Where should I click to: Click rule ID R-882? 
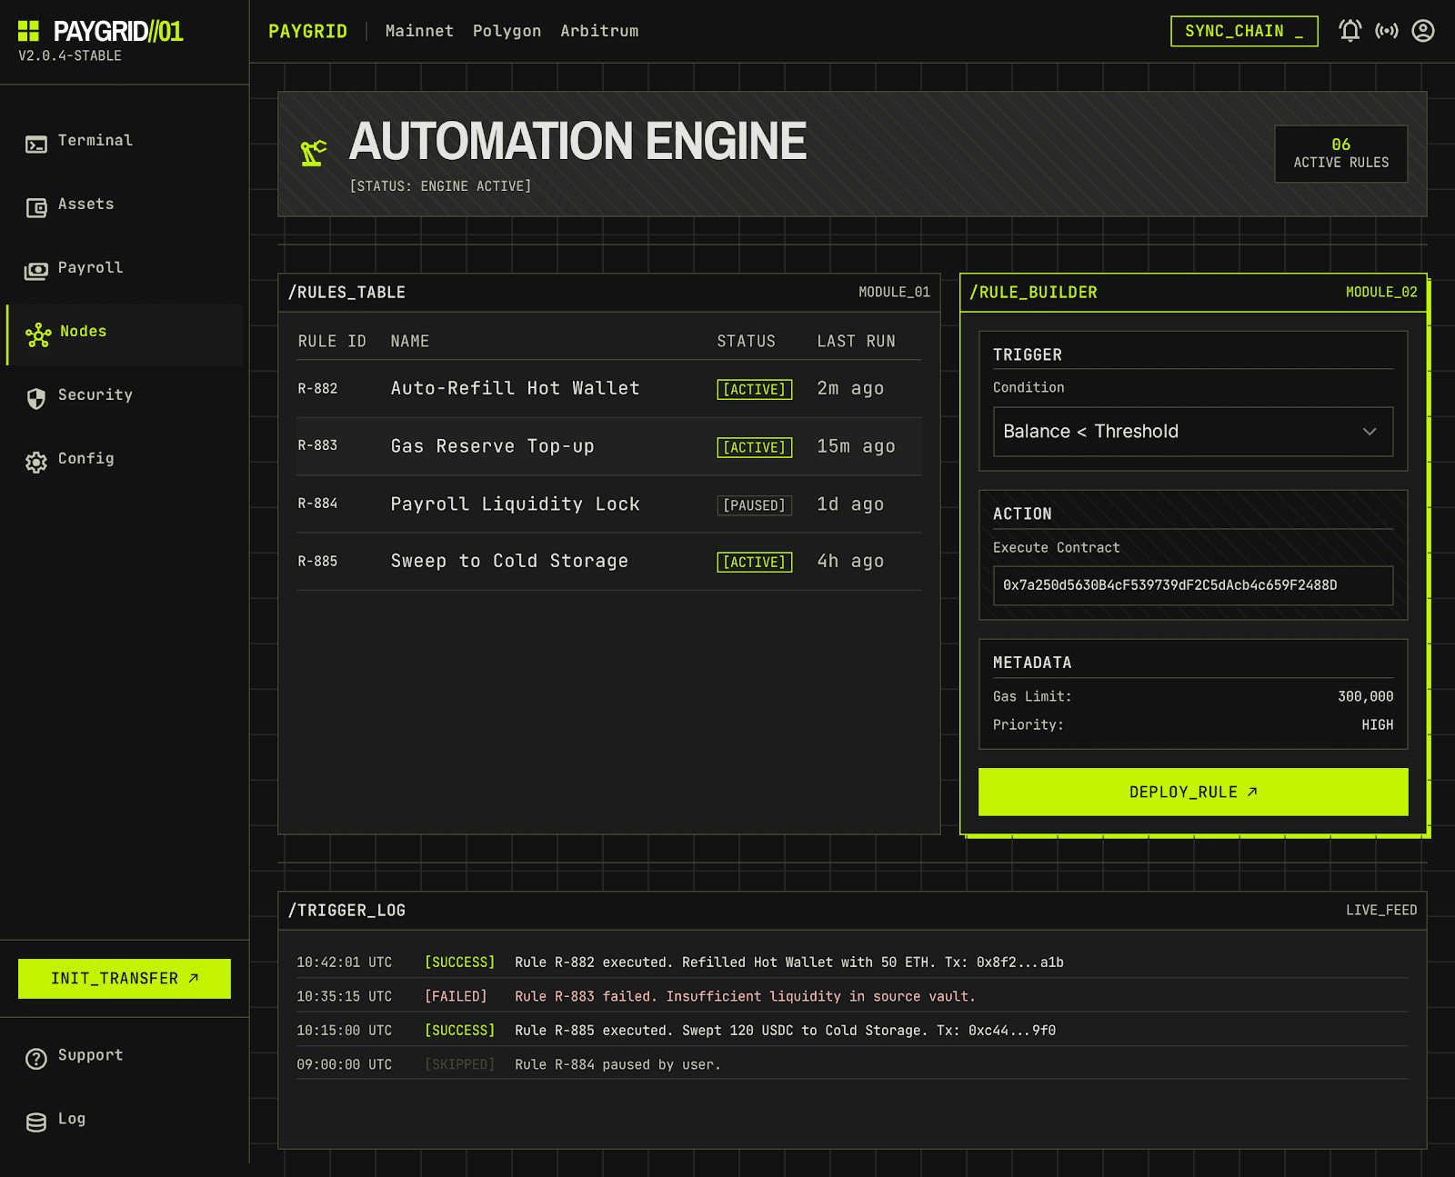coord(317,389)
